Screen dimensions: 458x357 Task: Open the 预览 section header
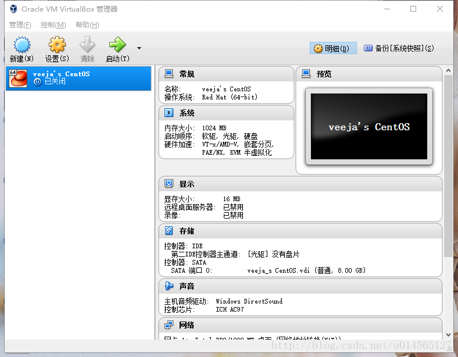pos(324,74)
